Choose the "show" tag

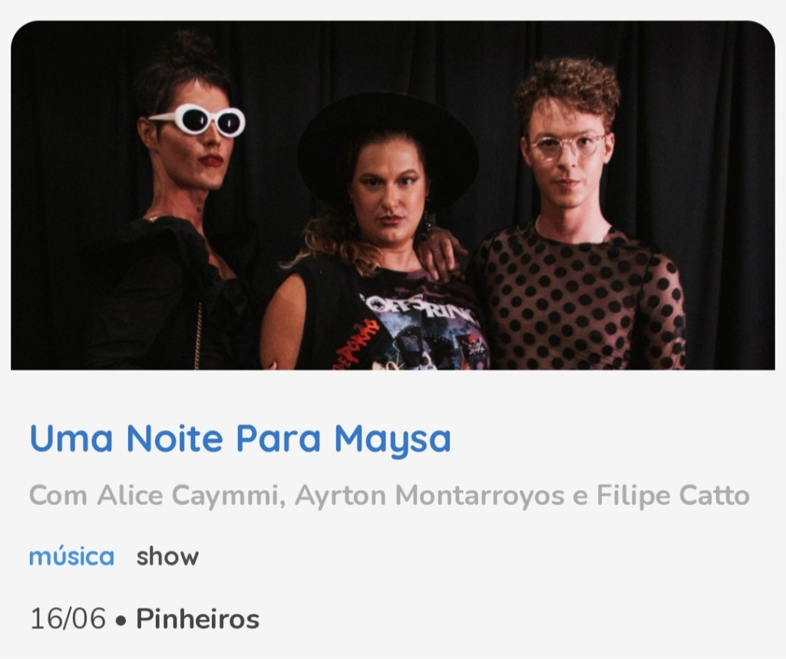pyautogui.click(x=167, y=557)
